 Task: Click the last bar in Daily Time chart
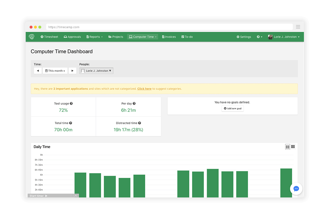286,183
